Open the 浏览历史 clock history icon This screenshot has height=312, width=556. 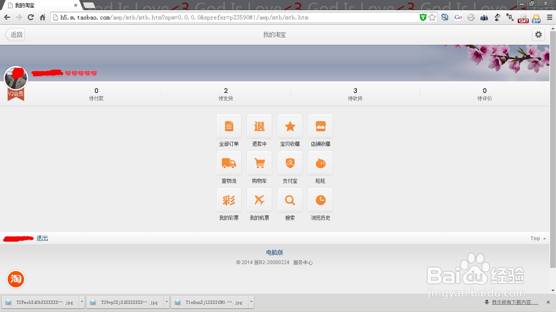(x=320, y=200)
